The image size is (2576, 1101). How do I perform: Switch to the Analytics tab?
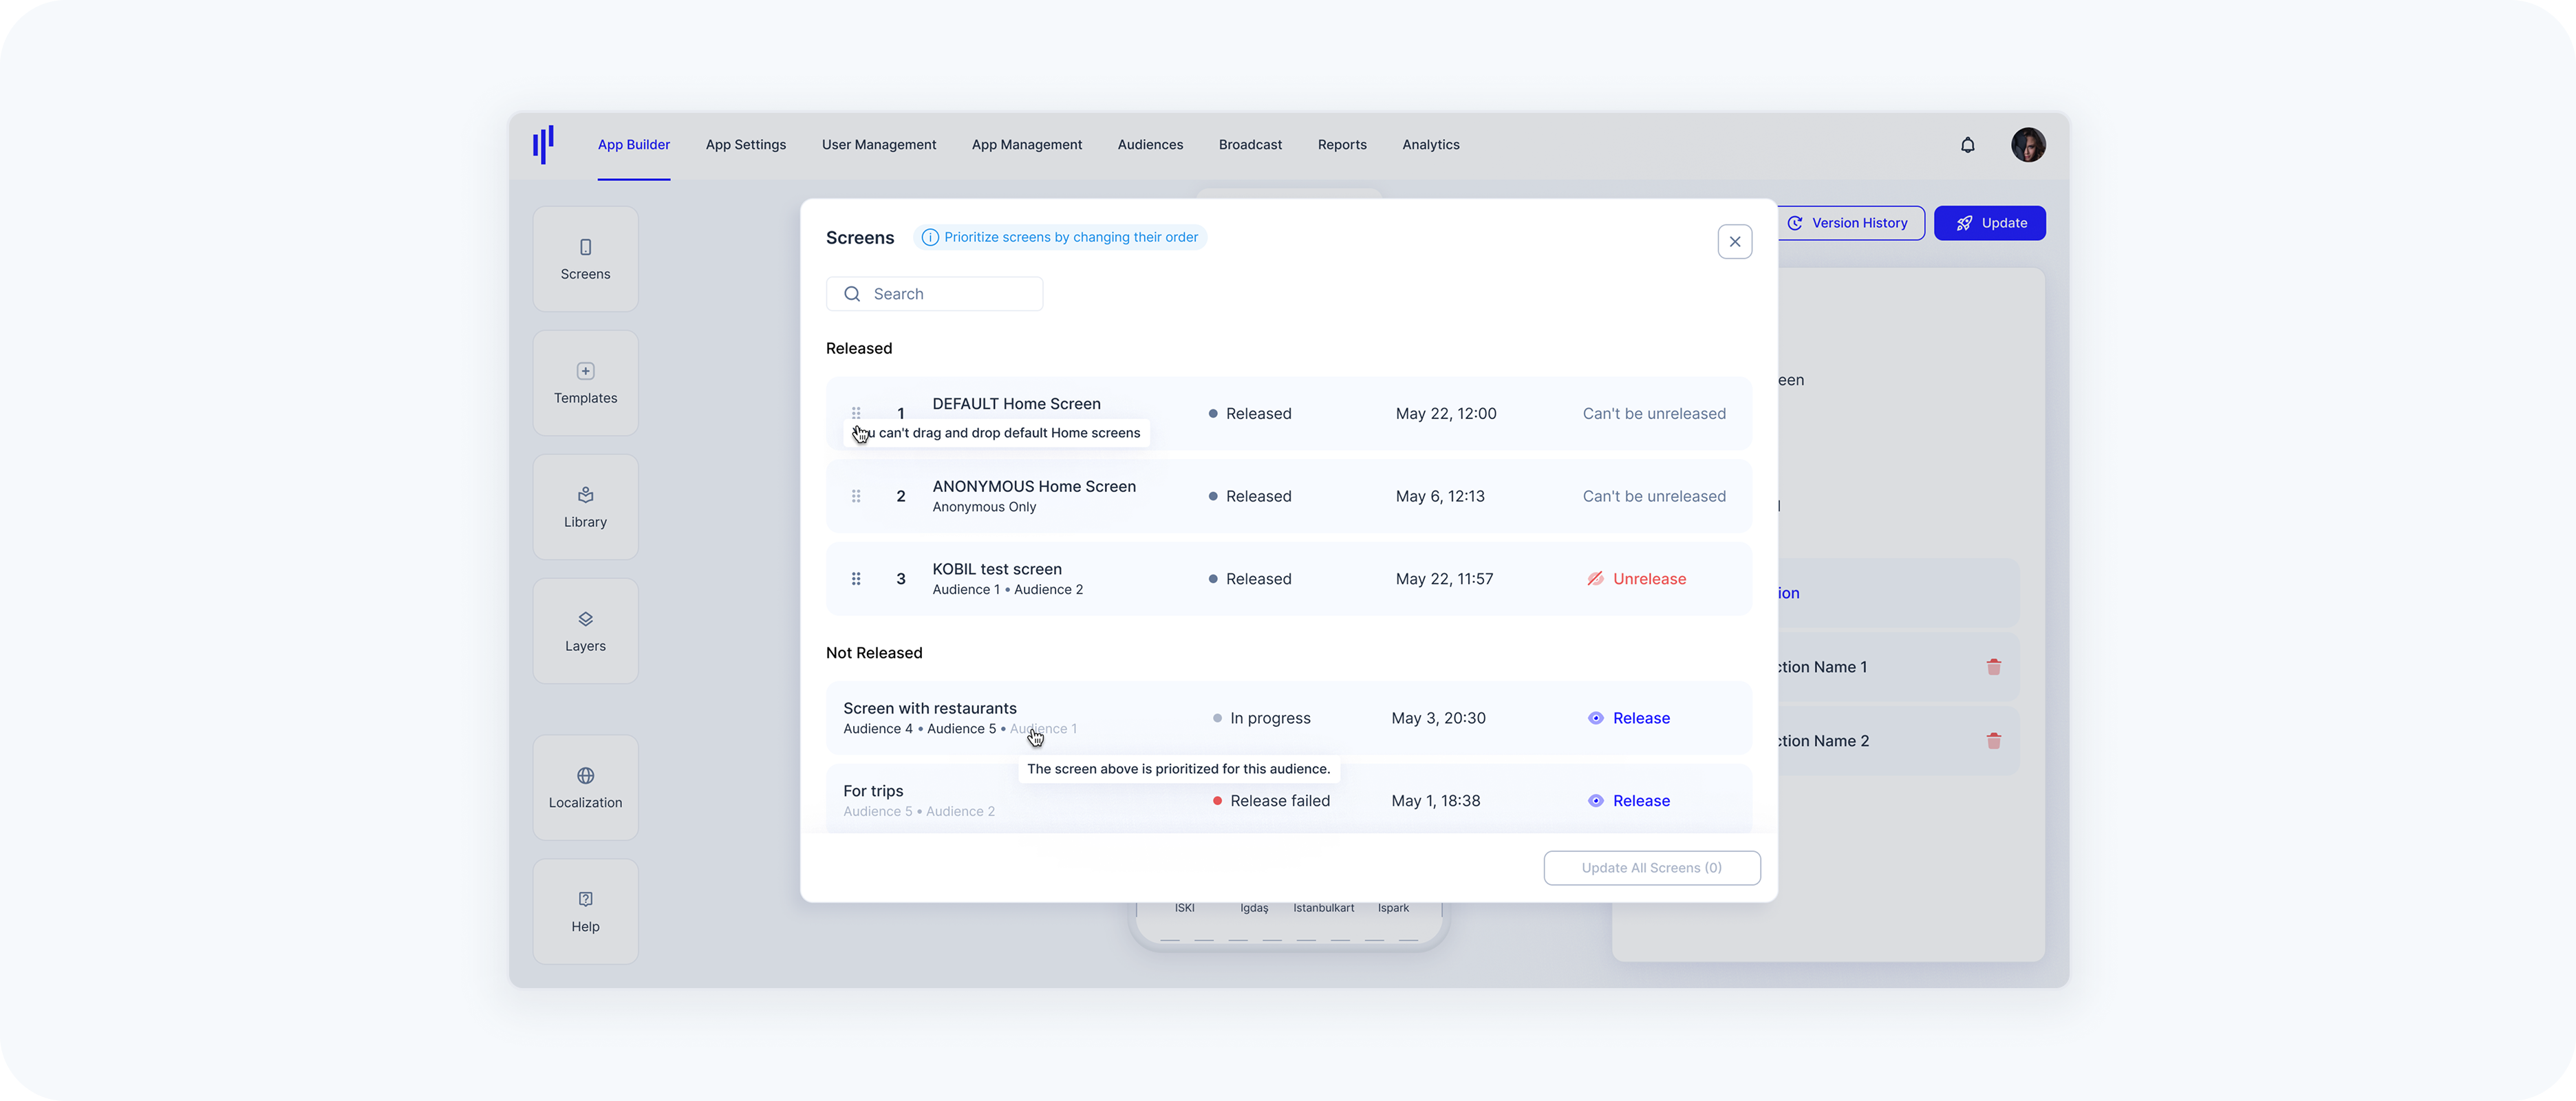1430,145
